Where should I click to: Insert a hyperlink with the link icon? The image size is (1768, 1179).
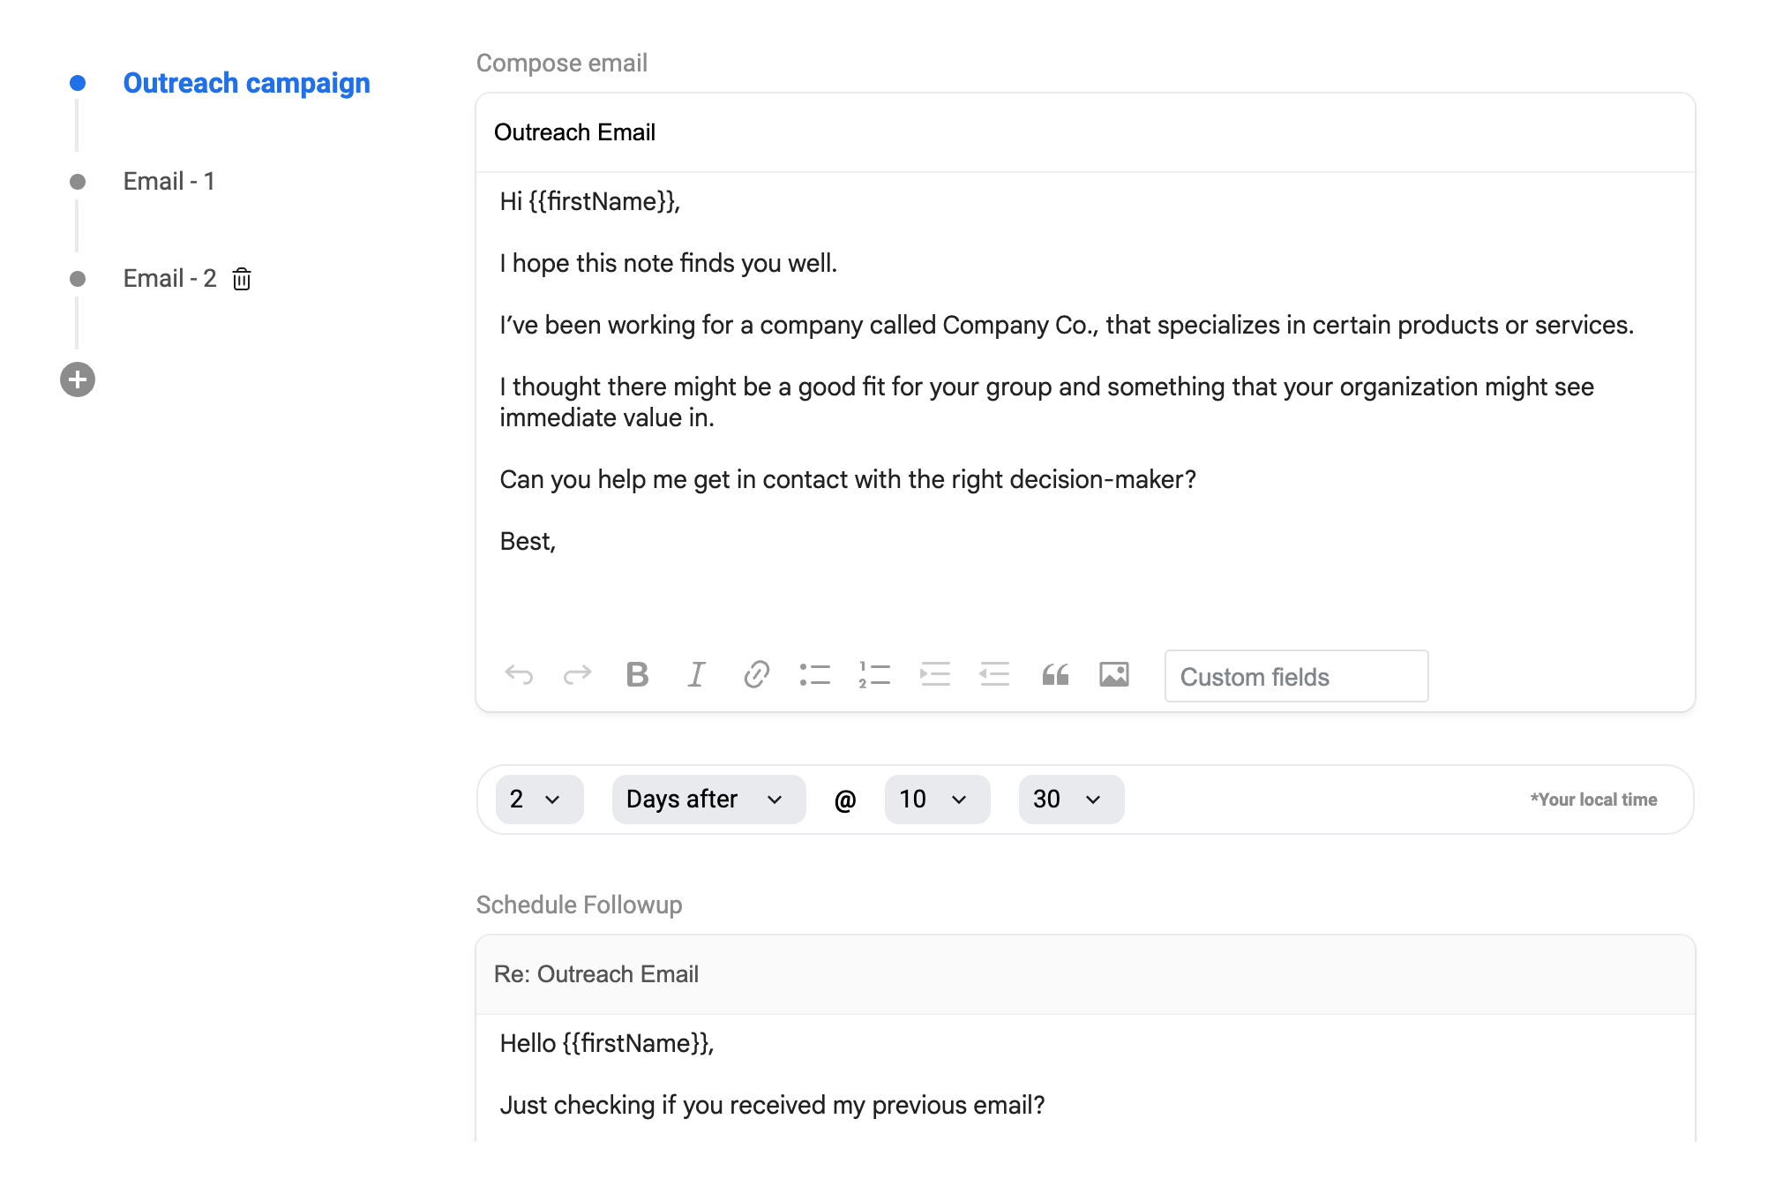756,675
